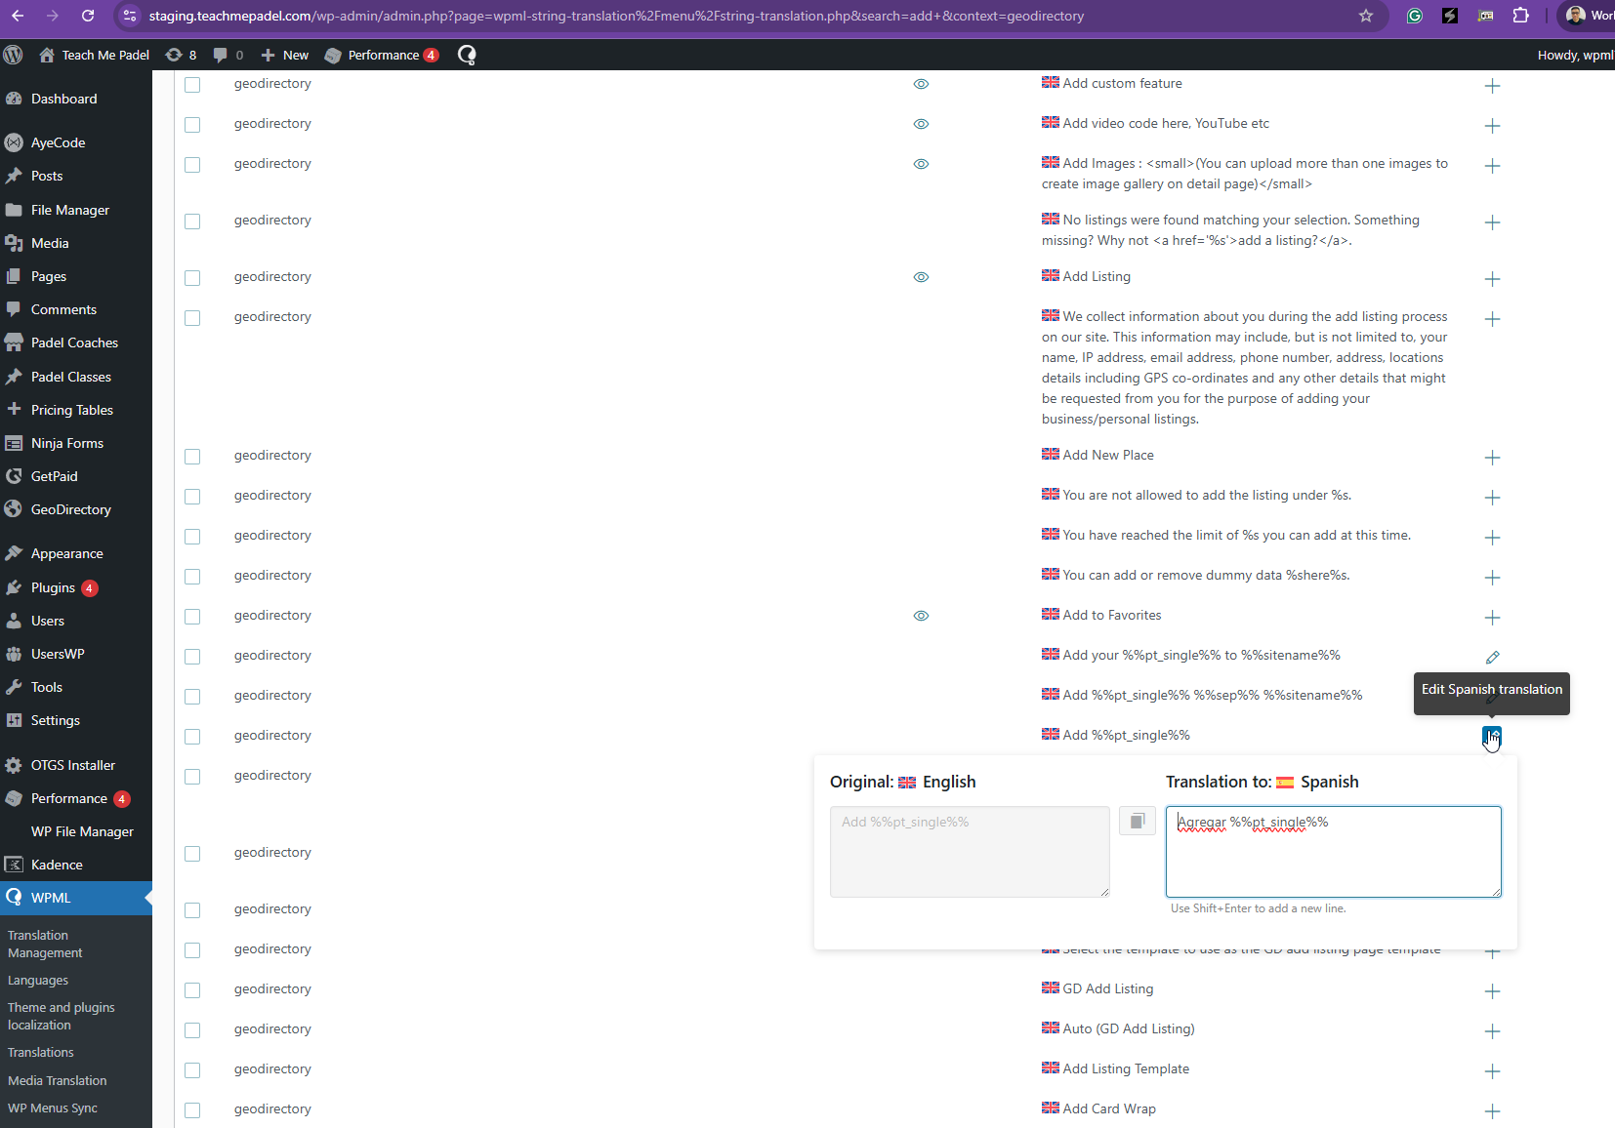Screen dimensions: 1615x1128
Task: Go to Translation Management
Action: click(45, 944)
